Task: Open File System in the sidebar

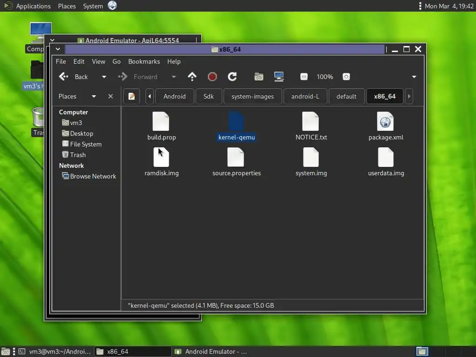Action: tap(82, 144)
